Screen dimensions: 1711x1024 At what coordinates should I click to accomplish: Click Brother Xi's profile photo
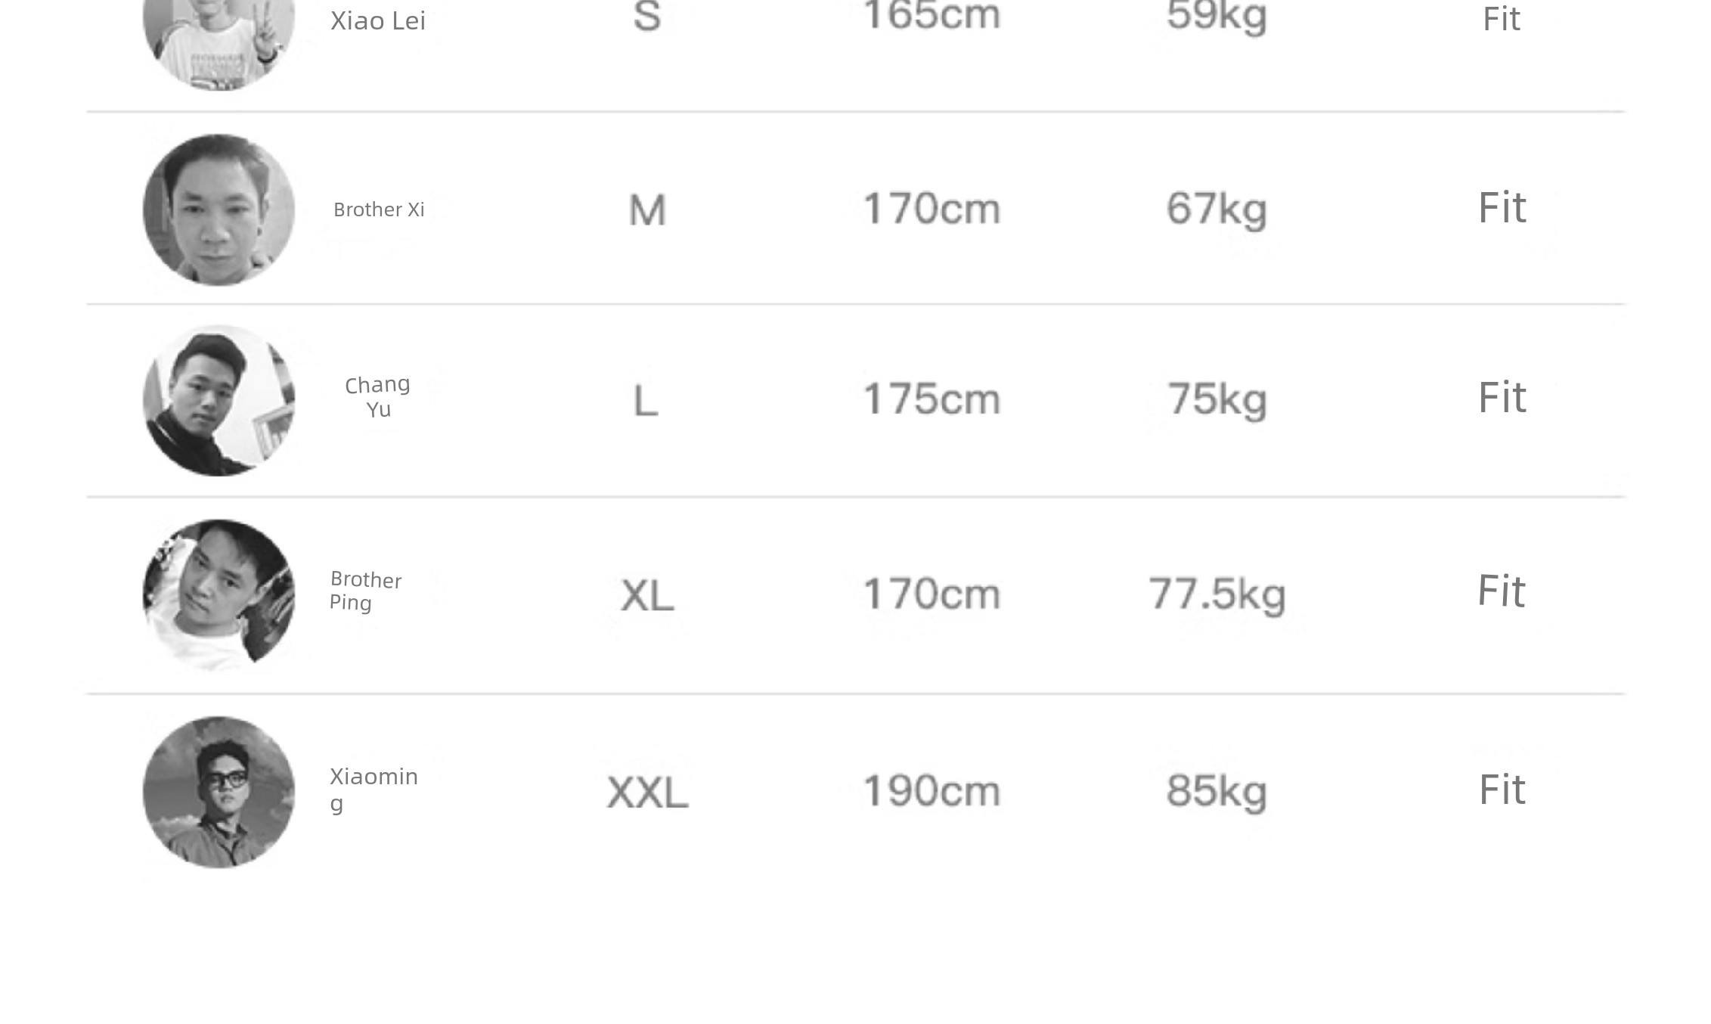tap(219, 209)
